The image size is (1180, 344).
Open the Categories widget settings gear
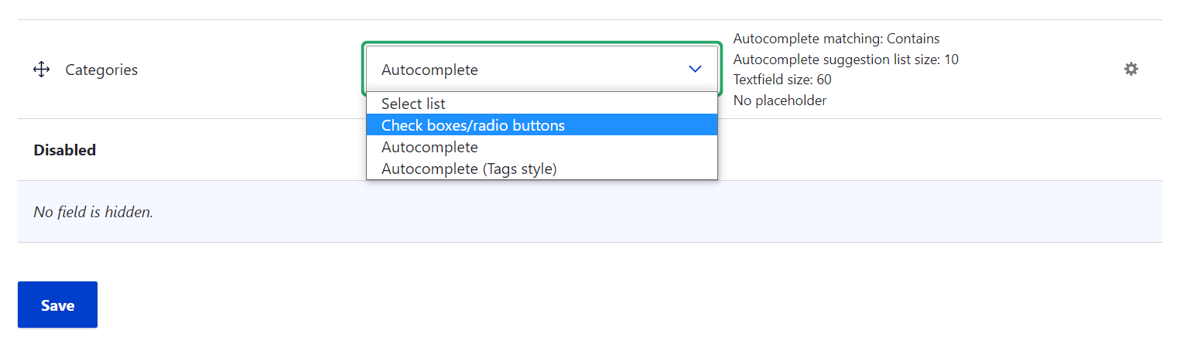click(x=1130, y=69)
